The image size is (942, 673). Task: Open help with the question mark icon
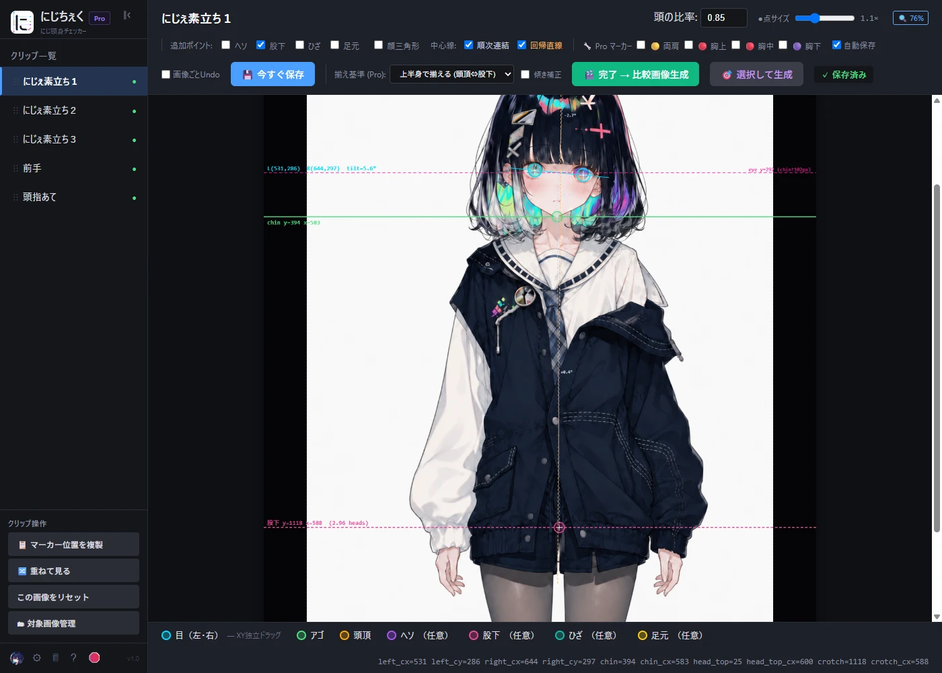click(x=73, y=658)
